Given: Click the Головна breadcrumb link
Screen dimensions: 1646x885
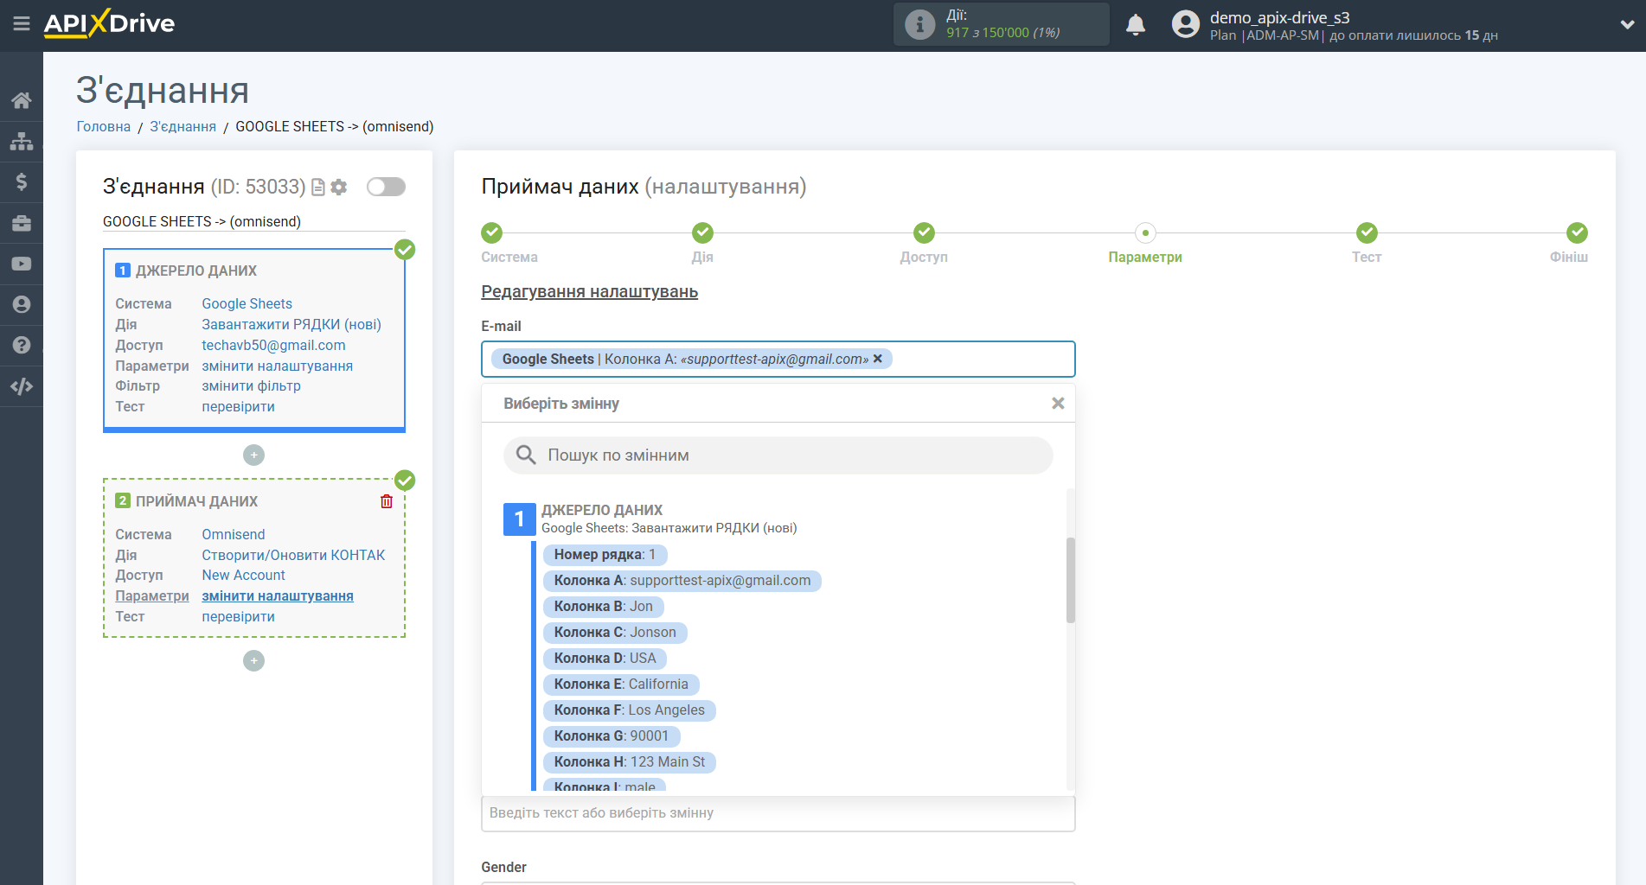Looking at the screenshot, I should point(103,126).
